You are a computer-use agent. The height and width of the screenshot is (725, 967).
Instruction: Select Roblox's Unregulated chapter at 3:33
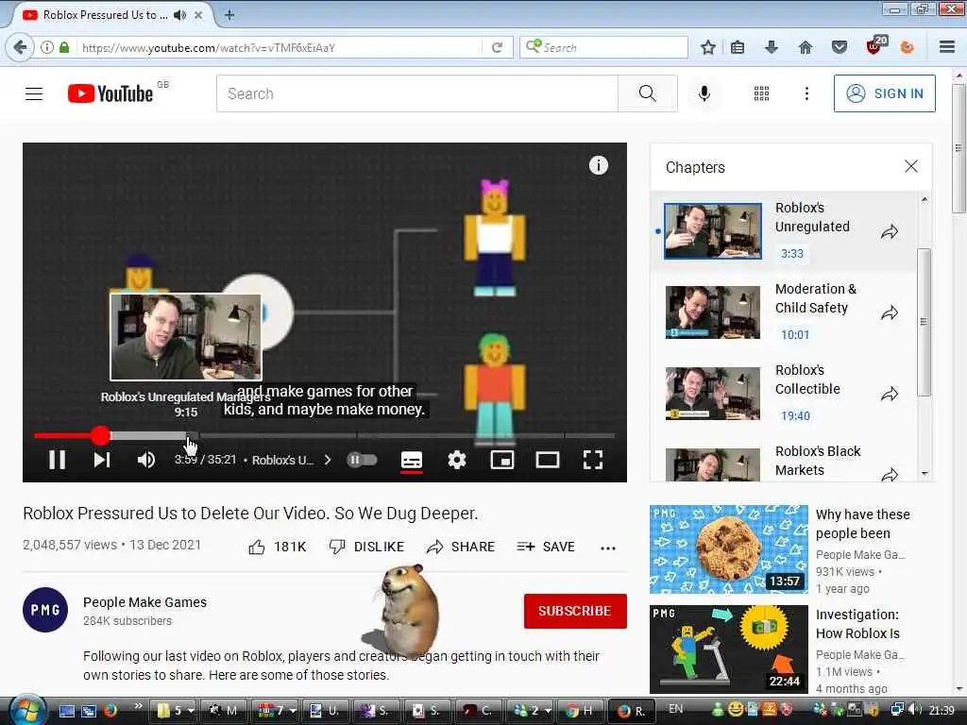(x=784, y=231)
